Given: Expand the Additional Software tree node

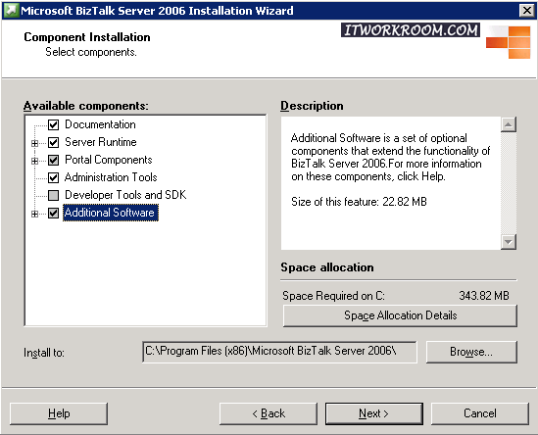Looking at the screenshot, I should tap(34, 214).
